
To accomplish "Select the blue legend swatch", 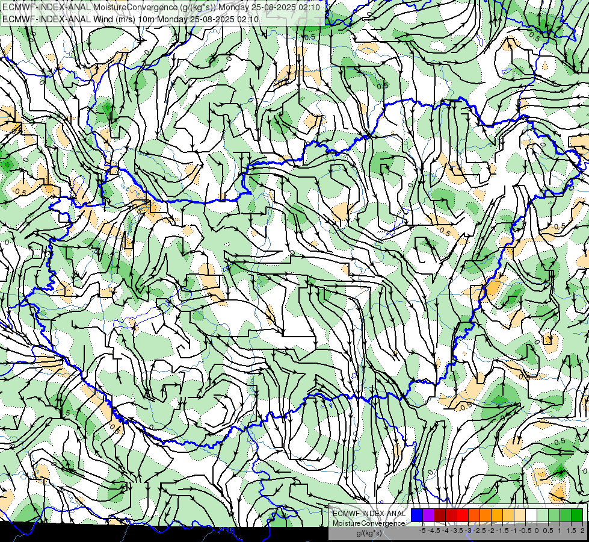I will pyautogui.click(x=417, y=516).
